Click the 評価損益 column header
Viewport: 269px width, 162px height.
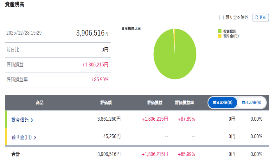coord(155,103)
